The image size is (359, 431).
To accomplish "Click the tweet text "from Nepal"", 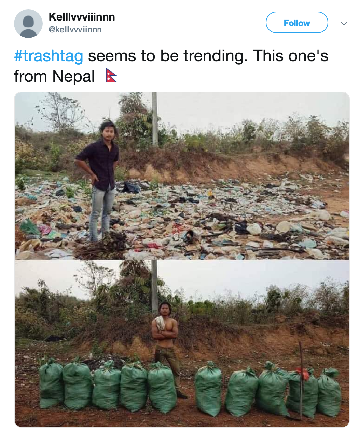I will (x=54, y=76).
